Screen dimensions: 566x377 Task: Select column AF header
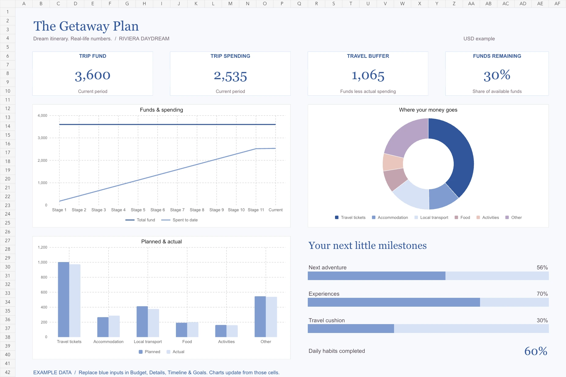(x=557, y=4)
